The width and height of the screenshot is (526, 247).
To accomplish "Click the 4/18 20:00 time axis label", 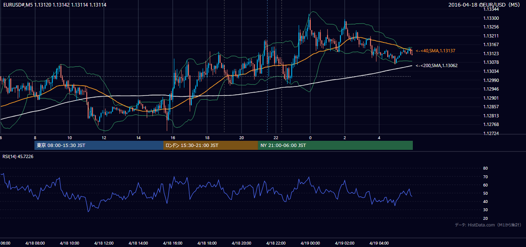I will [242, 243].
